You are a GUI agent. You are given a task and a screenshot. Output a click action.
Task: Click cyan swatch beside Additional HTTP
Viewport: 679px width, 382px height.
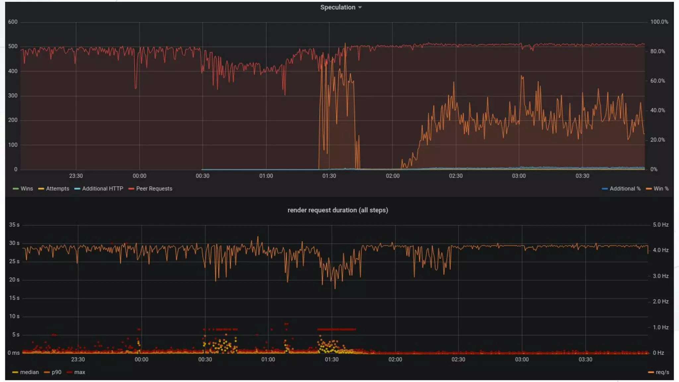pos(77,189)
